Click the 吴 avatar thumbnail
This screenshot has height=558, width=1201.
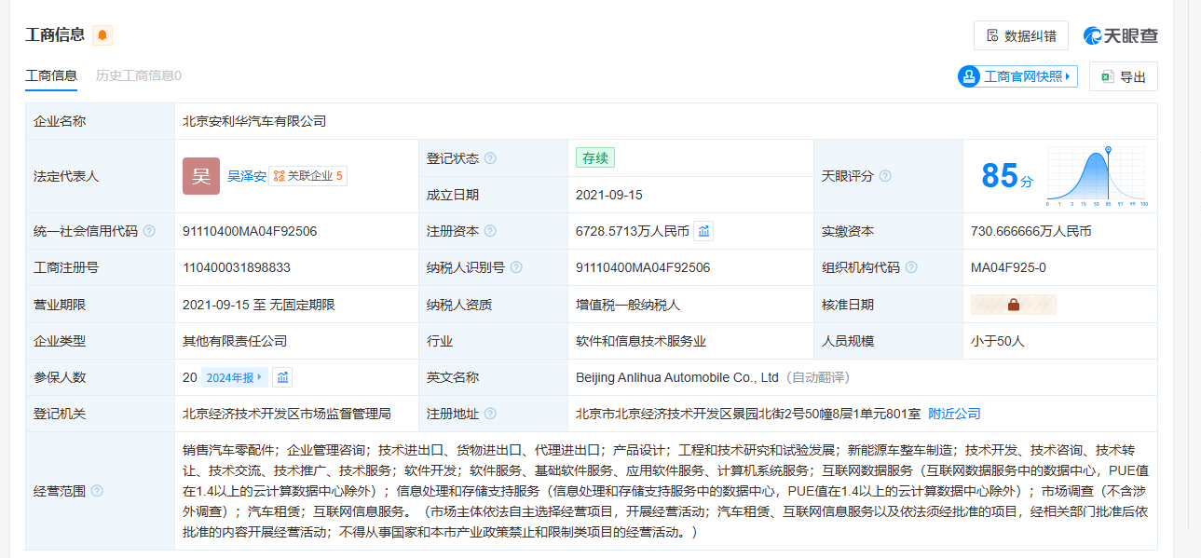[201, 176]
